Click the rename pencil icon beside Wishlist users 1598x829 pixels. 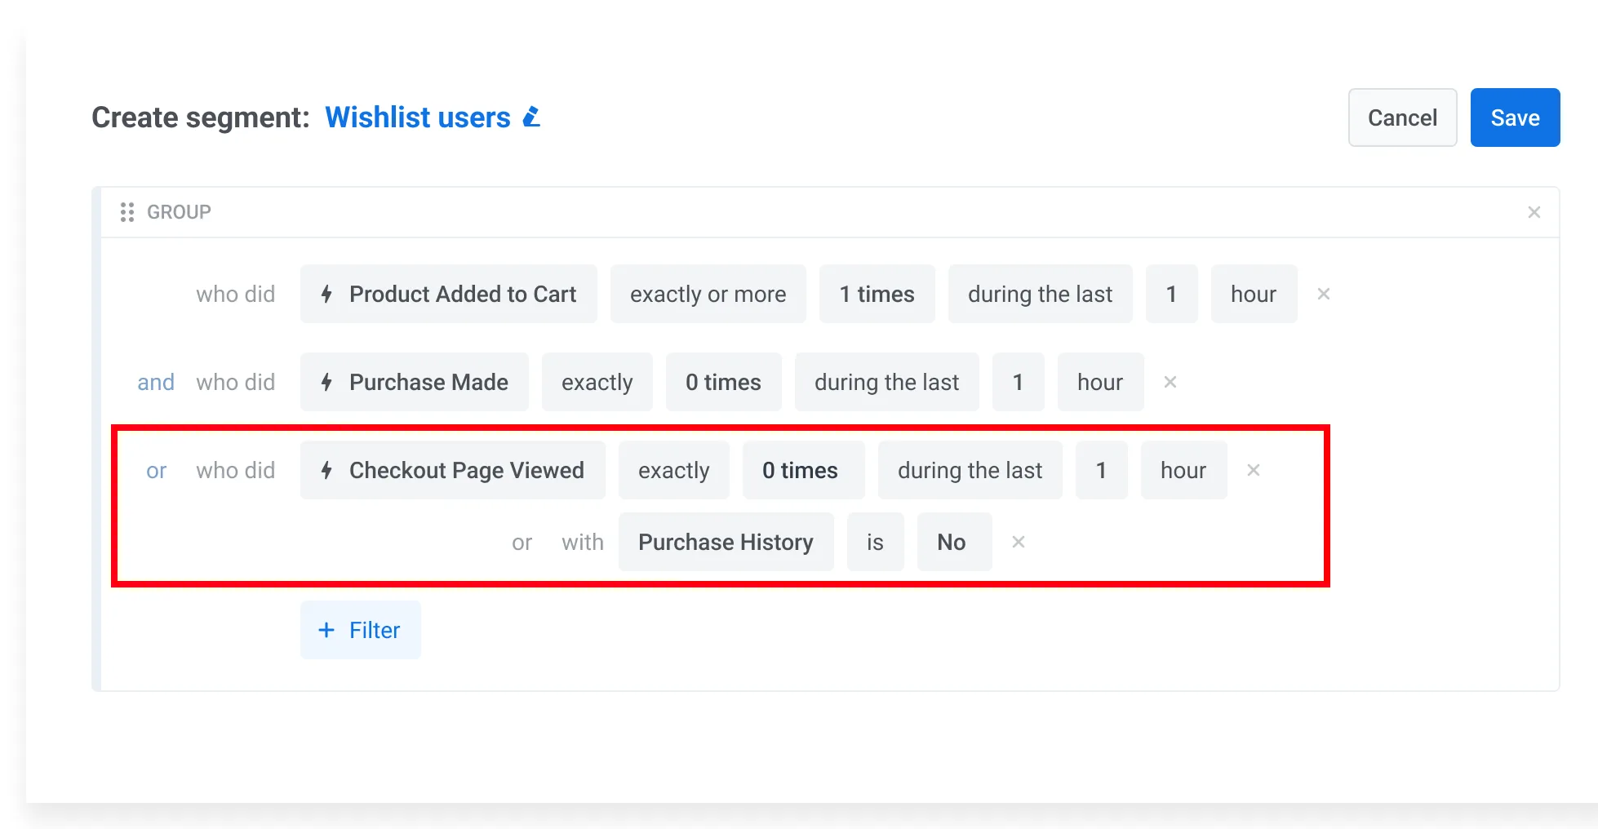[x=531, y=117]
